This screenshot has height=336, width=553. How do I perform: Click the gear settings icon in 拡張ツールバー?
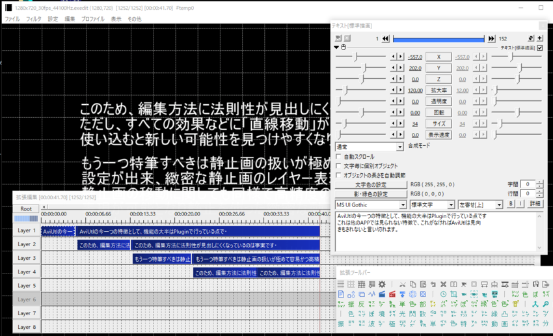[x=382, y=284]
